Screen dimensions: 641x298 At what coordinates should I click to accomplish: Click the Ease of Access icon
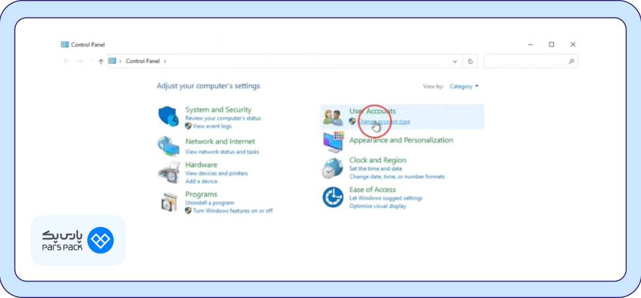click(x=332, y=197)
